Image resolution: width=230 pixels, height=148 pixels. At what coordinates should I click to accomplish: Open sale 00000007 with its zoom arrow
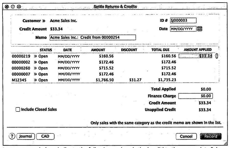pos(35,74)
